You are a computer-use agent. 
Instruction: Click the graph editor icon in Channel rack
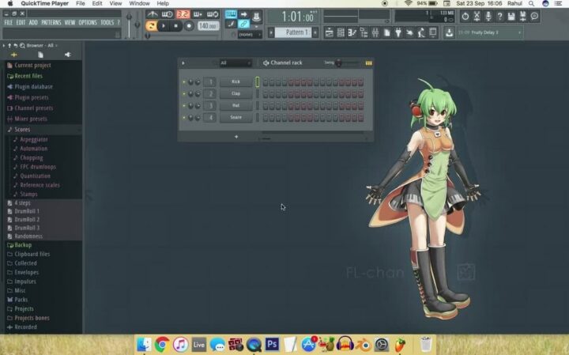click(368, 62)
